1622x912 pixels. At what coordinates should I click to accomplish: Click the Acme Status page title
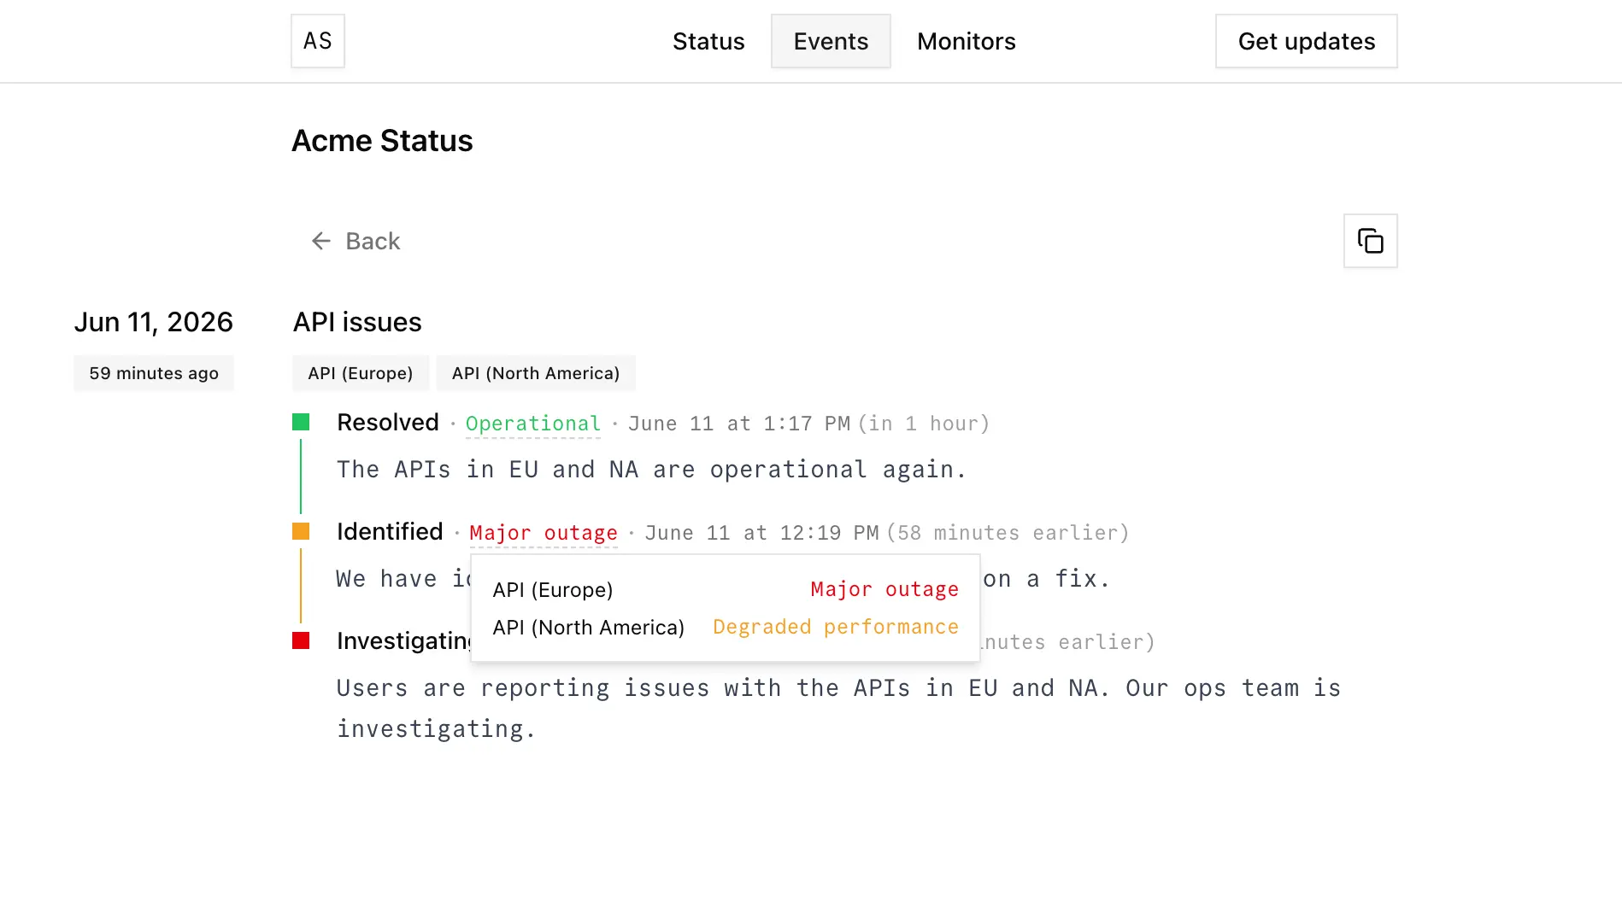pyautogui.click(x=382, y=140)
